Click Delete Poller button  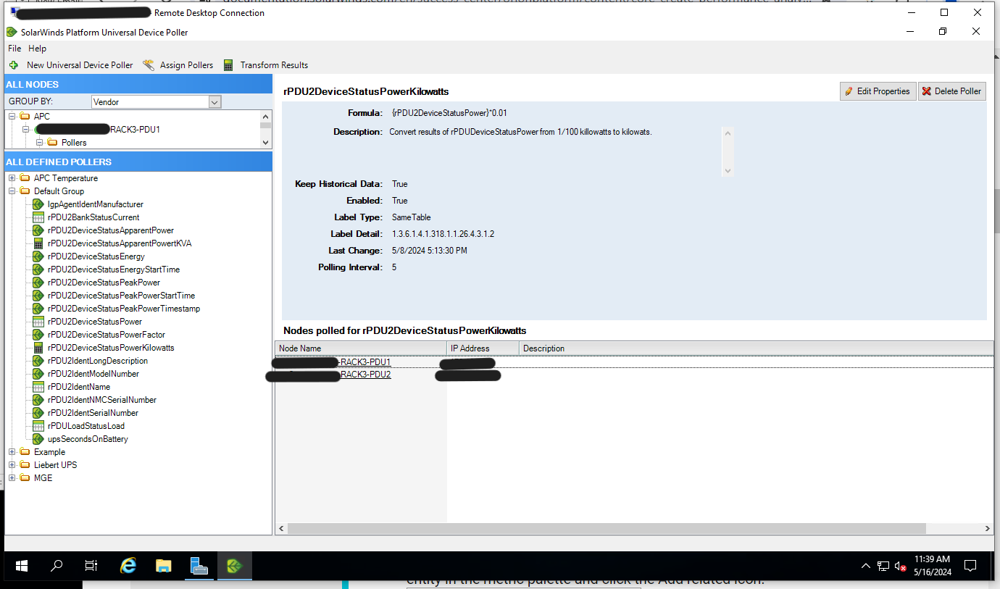[x=951, y=91]
